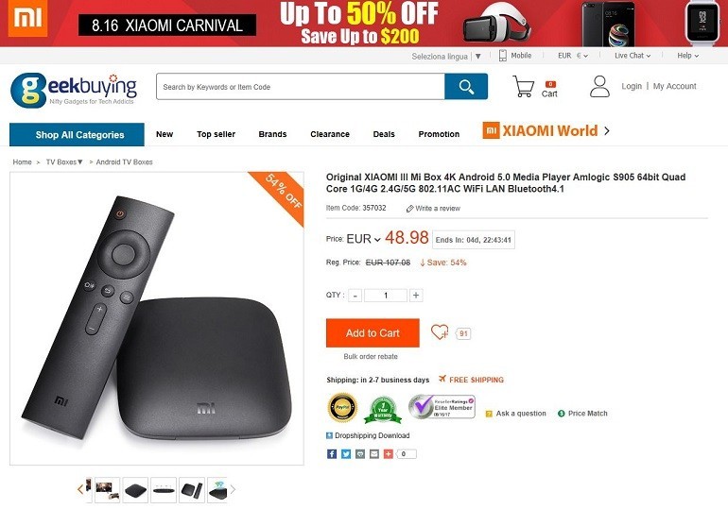Focus the keyword search input field

[301, 86]
